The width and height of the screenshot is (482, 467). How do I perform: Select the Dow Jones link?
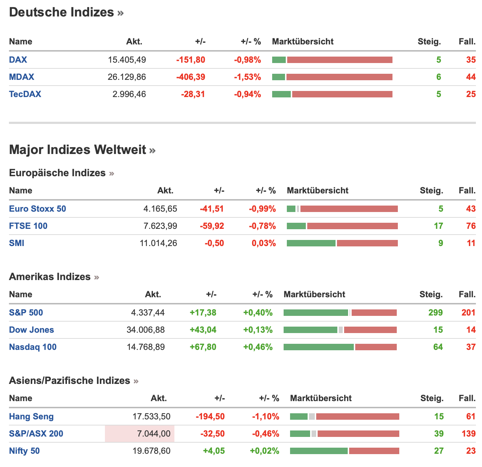click(32, 330)
